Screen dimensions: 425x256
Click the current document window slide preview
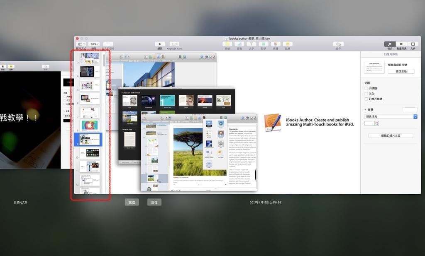pos(30,120)
